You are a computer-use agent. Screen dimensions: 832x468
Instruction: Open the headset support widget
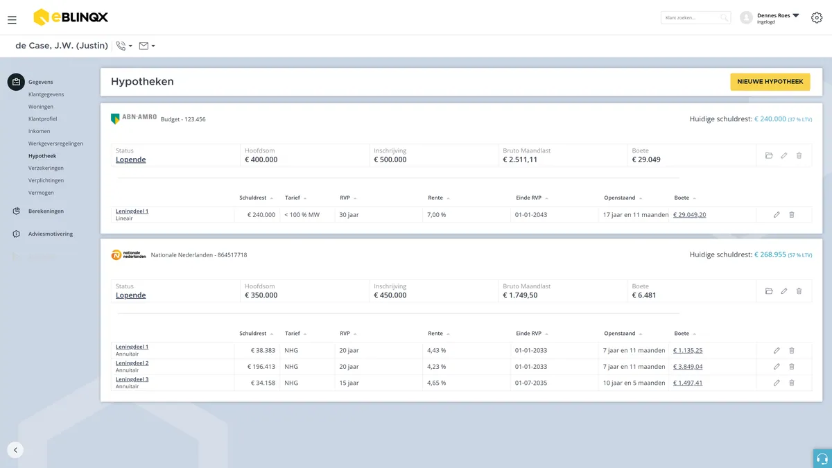coord(822,458)
